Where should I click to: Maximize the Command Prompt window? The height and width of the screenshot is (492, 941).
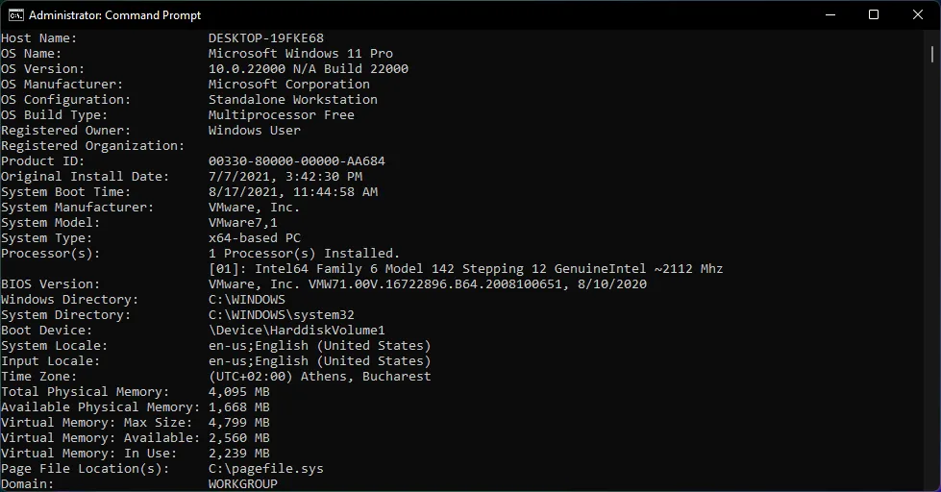click(874, 14)
